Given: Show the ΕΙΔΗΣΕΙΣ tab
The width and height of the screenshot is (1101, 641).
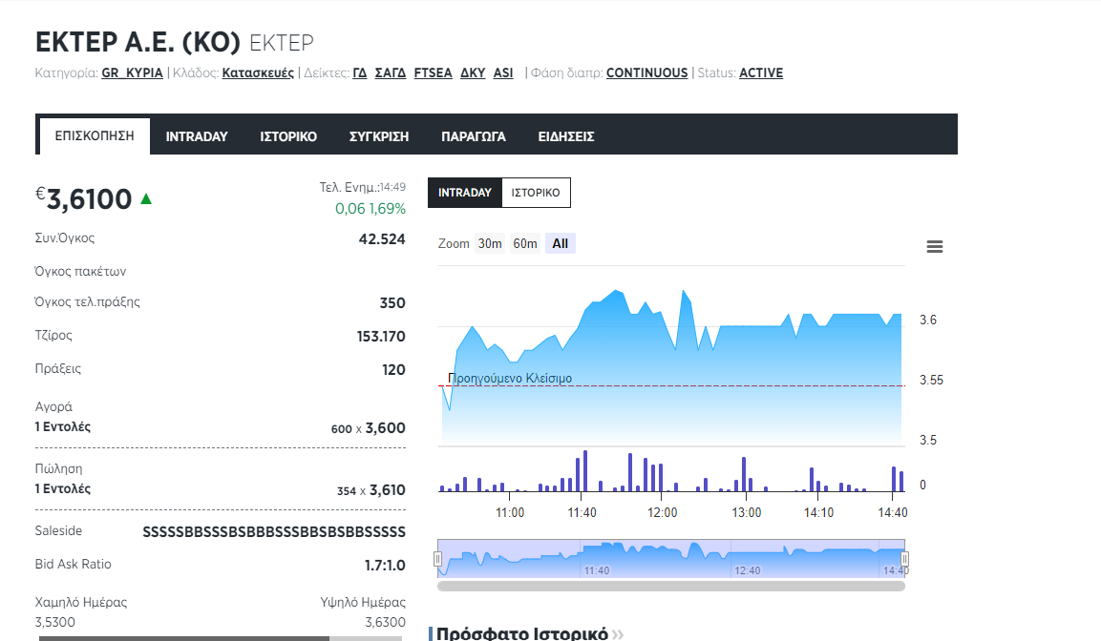Looking at the screenshot, I should click(566, 136).
